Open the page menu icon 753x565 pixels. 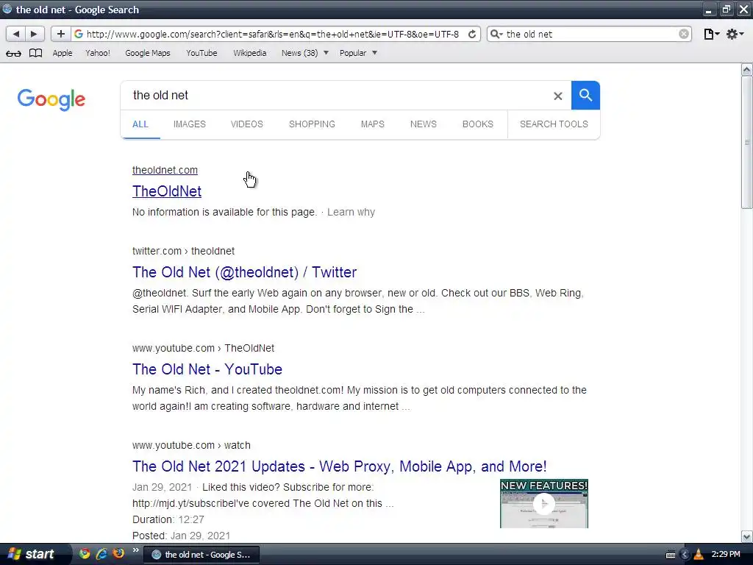click(711, 34)
